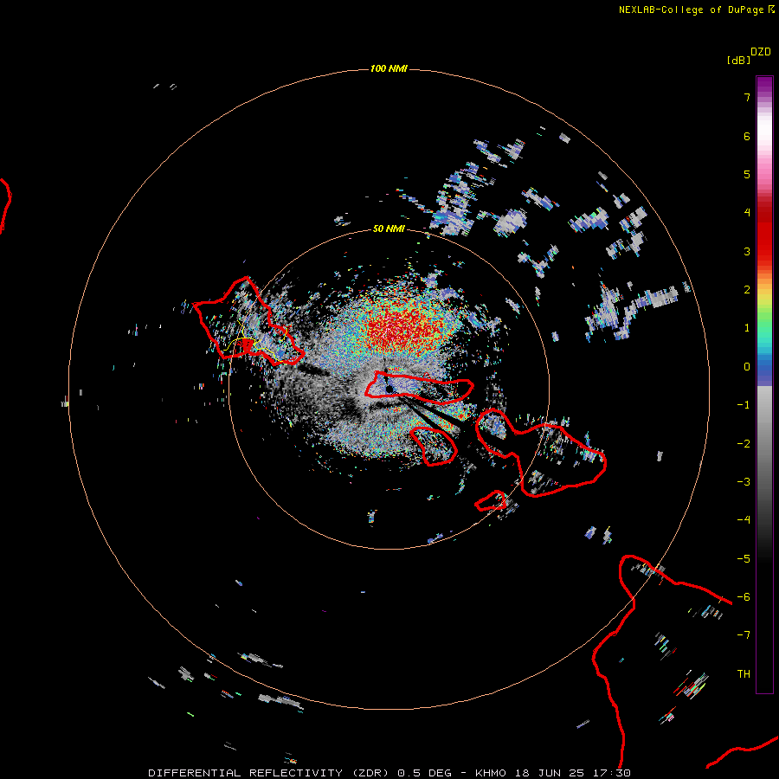The image size is (779, 779).
Task: Click the -2 value on the color scale
Action: tap(744, 444)
